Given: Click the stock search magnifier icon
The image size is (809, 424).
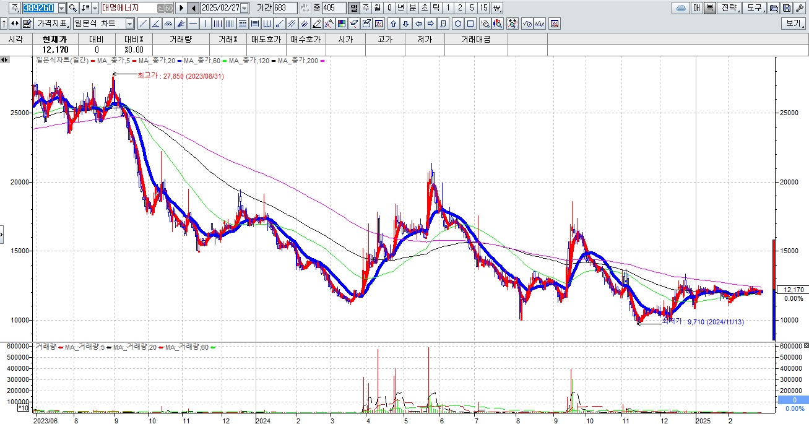Looking at the screenshot, I should click(x=72, y=8).
